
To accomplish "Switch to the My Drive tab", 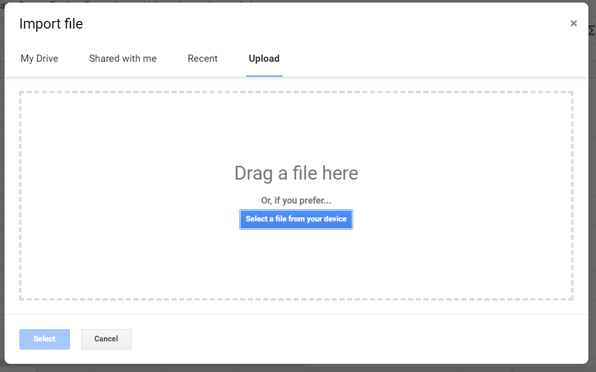I will pyautogui.click(x=39, y=58).
